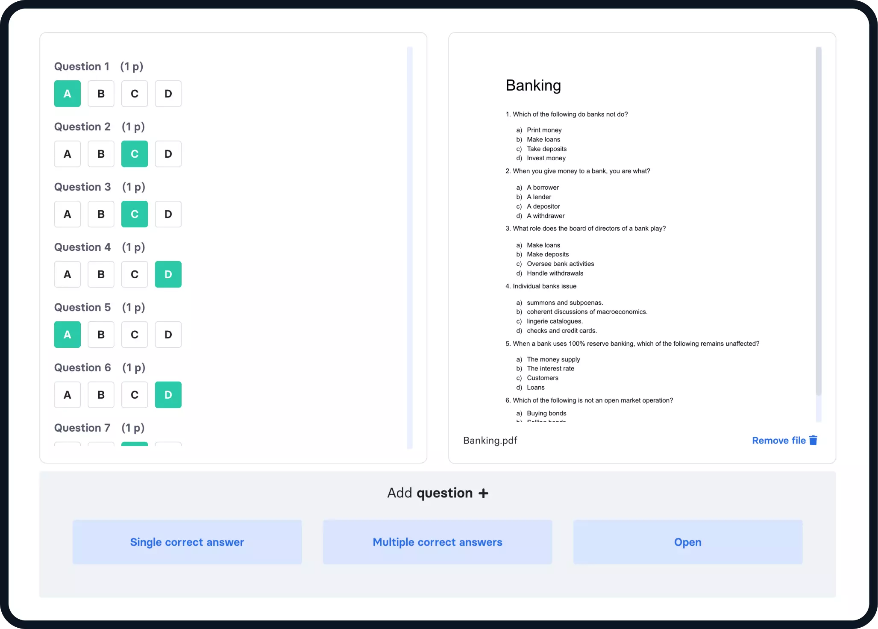The height and width of the screenshot is (629, 878).
Task: Toggle answer A for Question 3
Action: click(x=68, y=214)
